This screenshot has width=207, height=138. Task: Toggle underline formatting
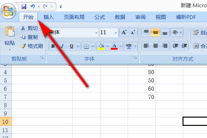[x=71, y=46]
